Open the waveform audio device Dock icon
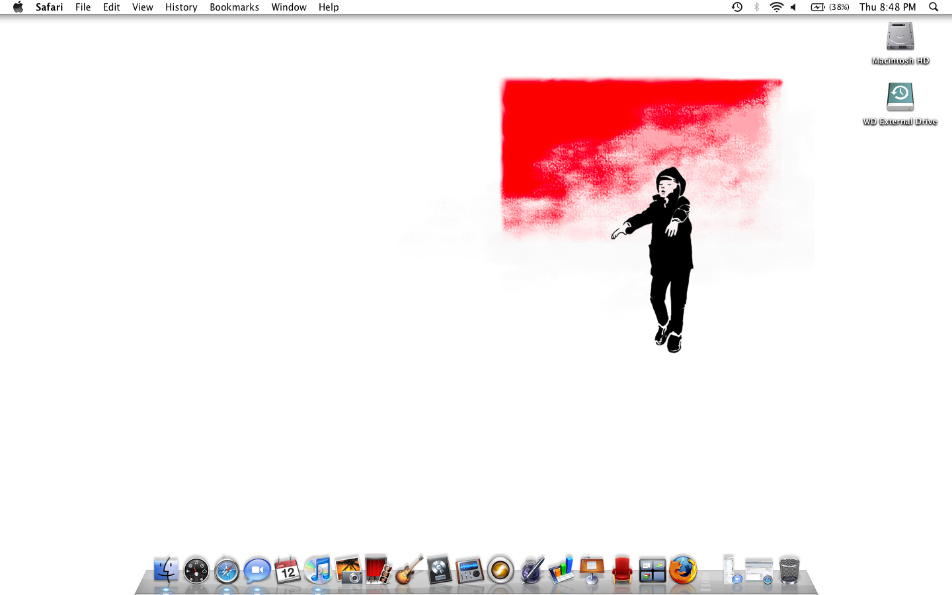Image resolution: width=952 pixels, height=595 pixels. 469,571
